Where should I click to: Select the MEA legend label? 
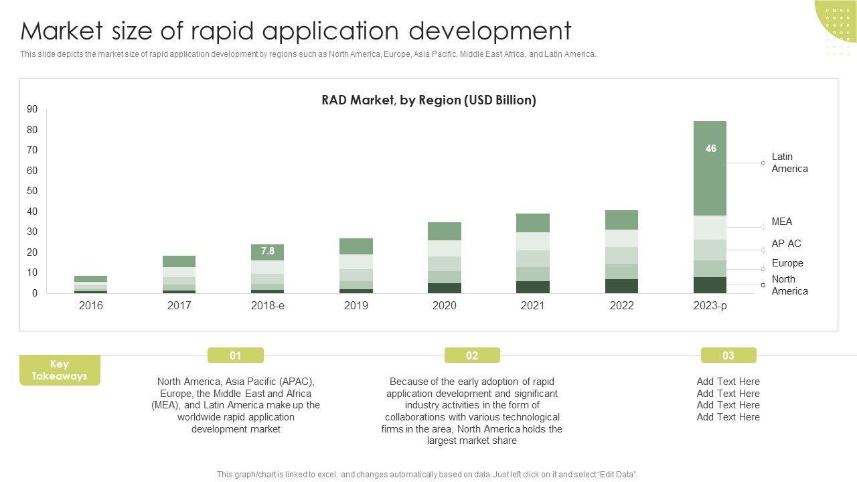(x=781, y=222)
